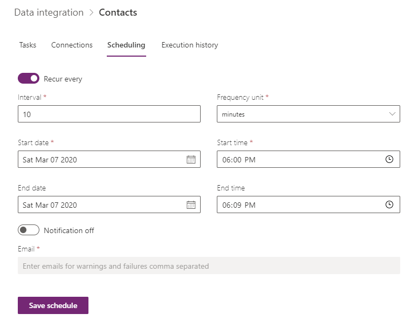Switch to the Tasks tab
The width and height of the screenshot is (418, 334).
28,45
